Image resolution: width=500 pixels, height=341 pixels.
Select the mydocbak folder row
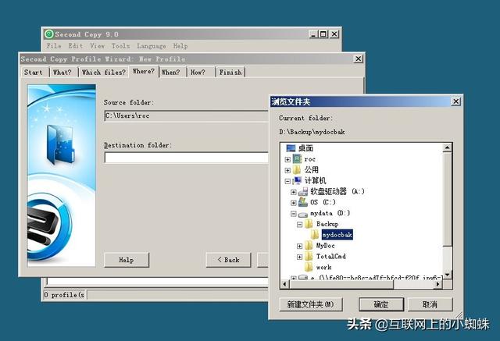[337, 235]
